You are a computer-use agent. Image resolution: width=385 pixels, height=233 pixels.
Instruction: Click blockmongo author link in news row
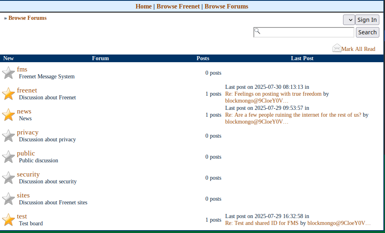pyautogui.click(x=257, y=122)
